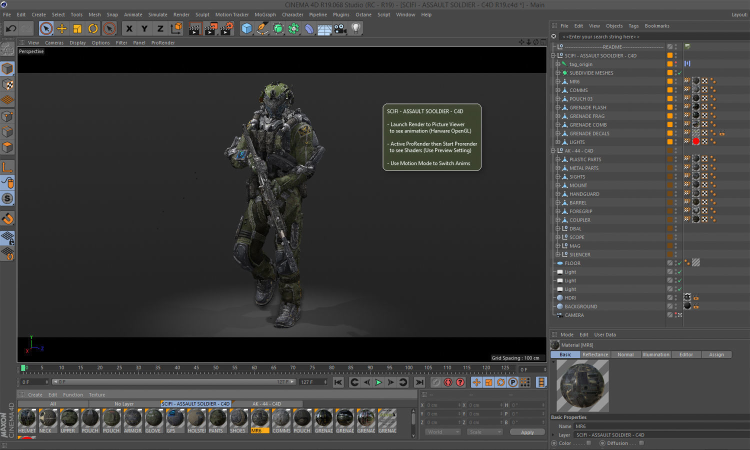
Task: Click Render View clapperboard icon
Action: click(195, 28)
